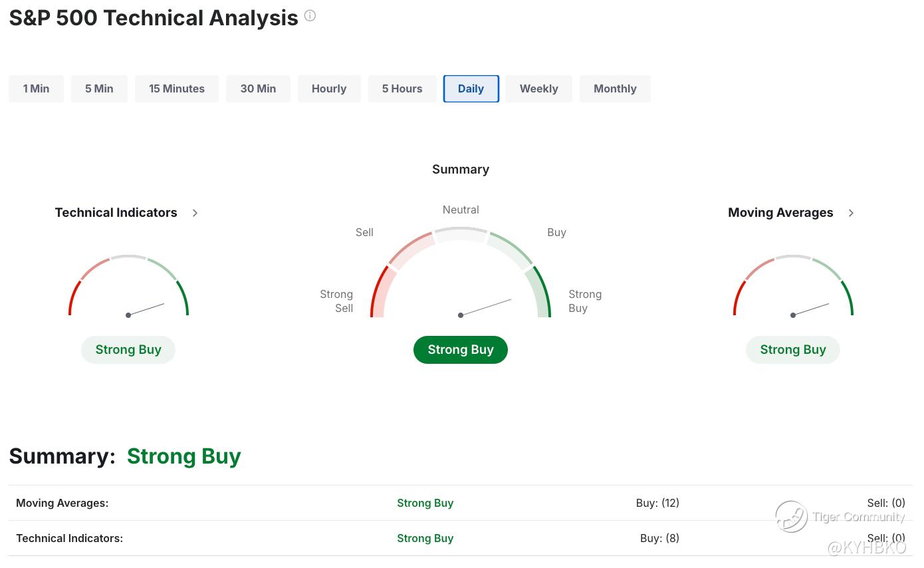Select the Daily timeframe tab

(471, 88)
